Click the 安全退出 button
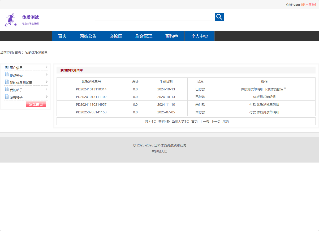319x231 pixels. (36, 104)
